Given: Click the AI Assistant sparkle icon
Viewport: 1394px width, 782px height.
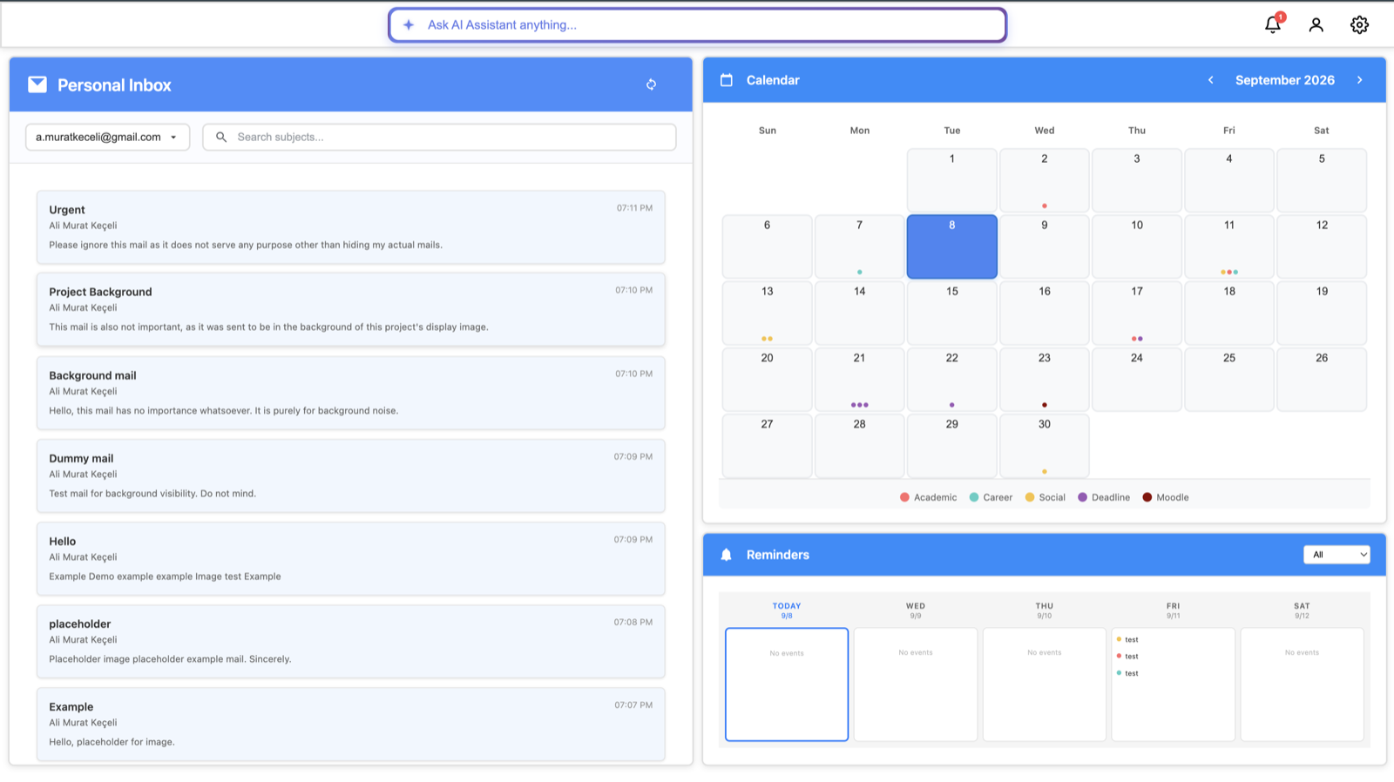Looking at the screenshot, I should coord(409,24).
